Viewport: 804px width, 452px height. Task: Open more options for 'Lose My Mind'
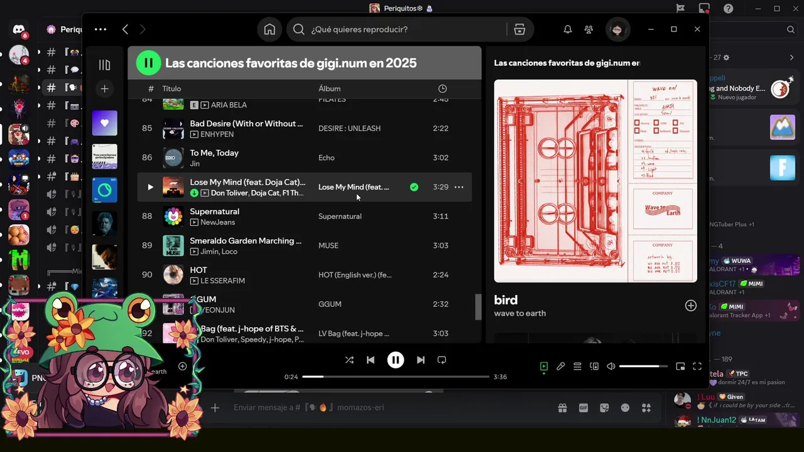[459, 187]
